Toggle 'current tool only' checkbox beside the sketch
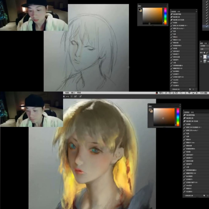The height and width of the screenshot is (209, 209). (171, 89)
